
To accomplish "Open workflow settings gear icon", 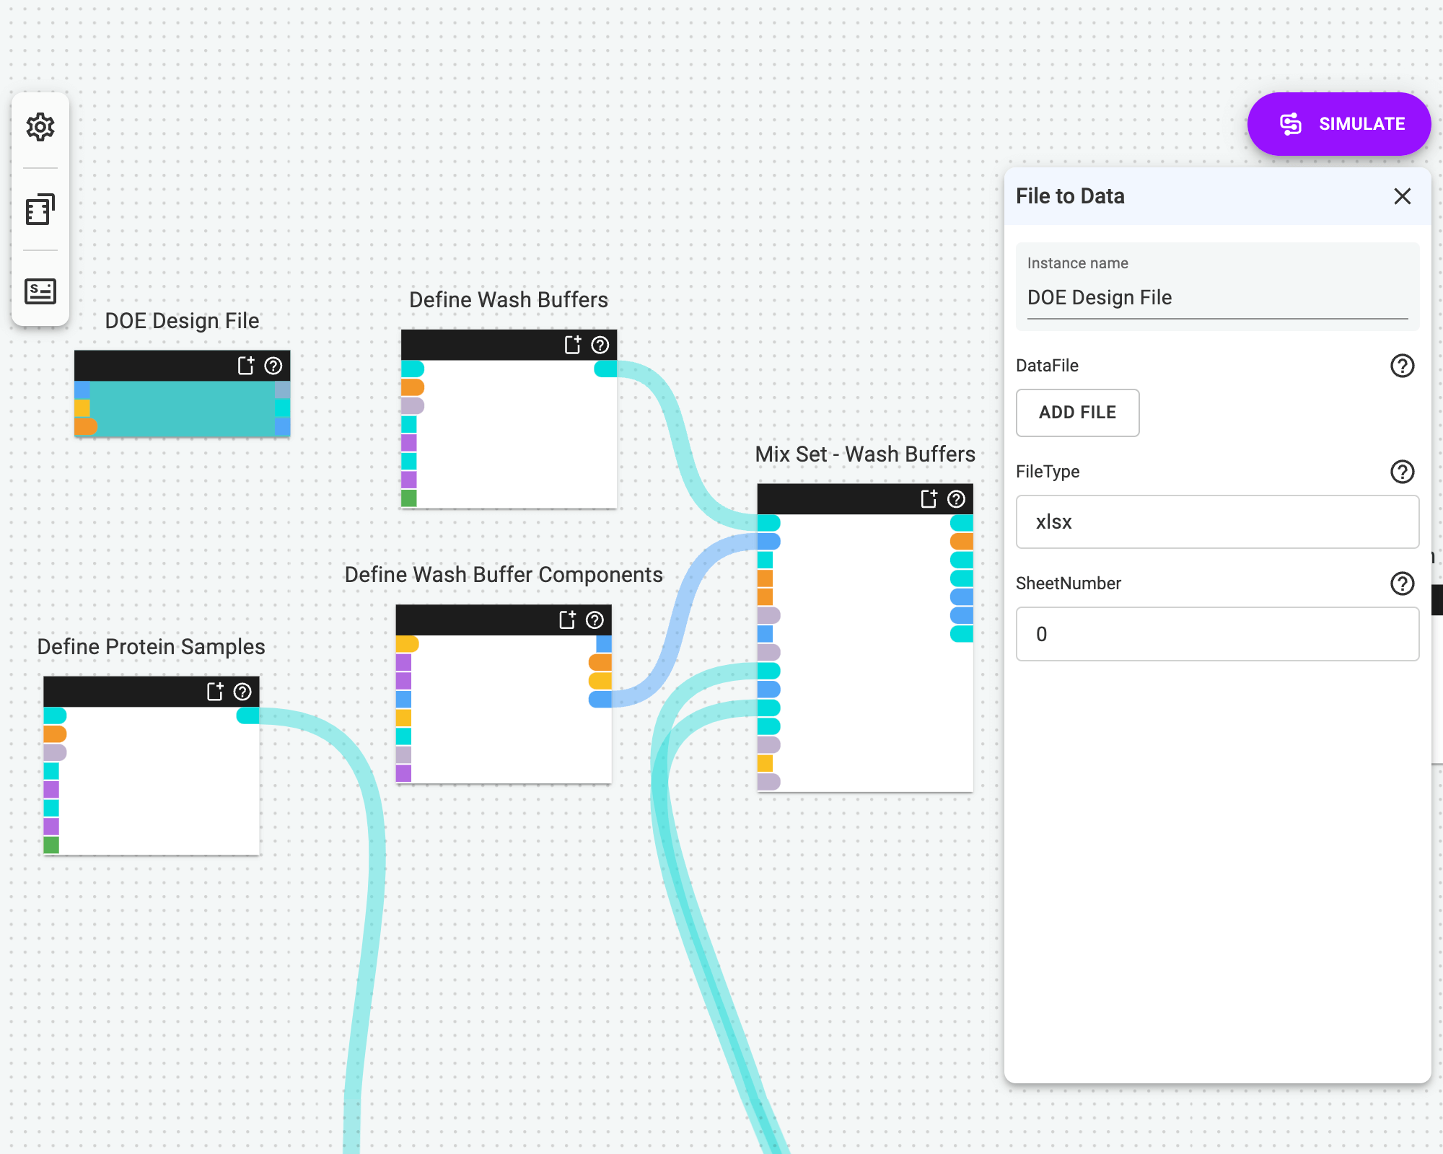I will tap(40, 127).
